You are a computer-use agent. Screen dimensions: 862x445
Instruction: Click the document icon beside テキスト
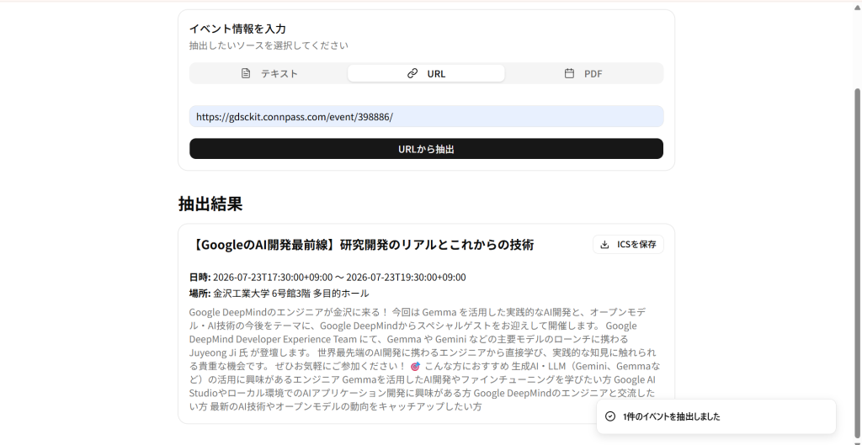click(x=246, y=73)
